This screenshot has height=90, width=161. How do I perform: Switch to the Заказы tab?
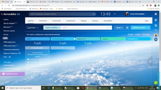pyautogui.click(x=95, y=21)
